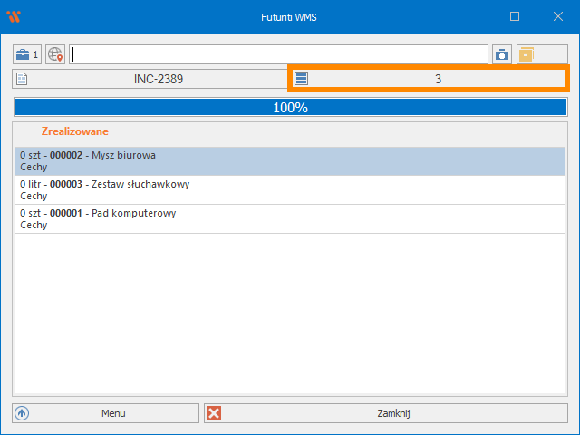Select the Mysz biurowa row

[289, 161]
